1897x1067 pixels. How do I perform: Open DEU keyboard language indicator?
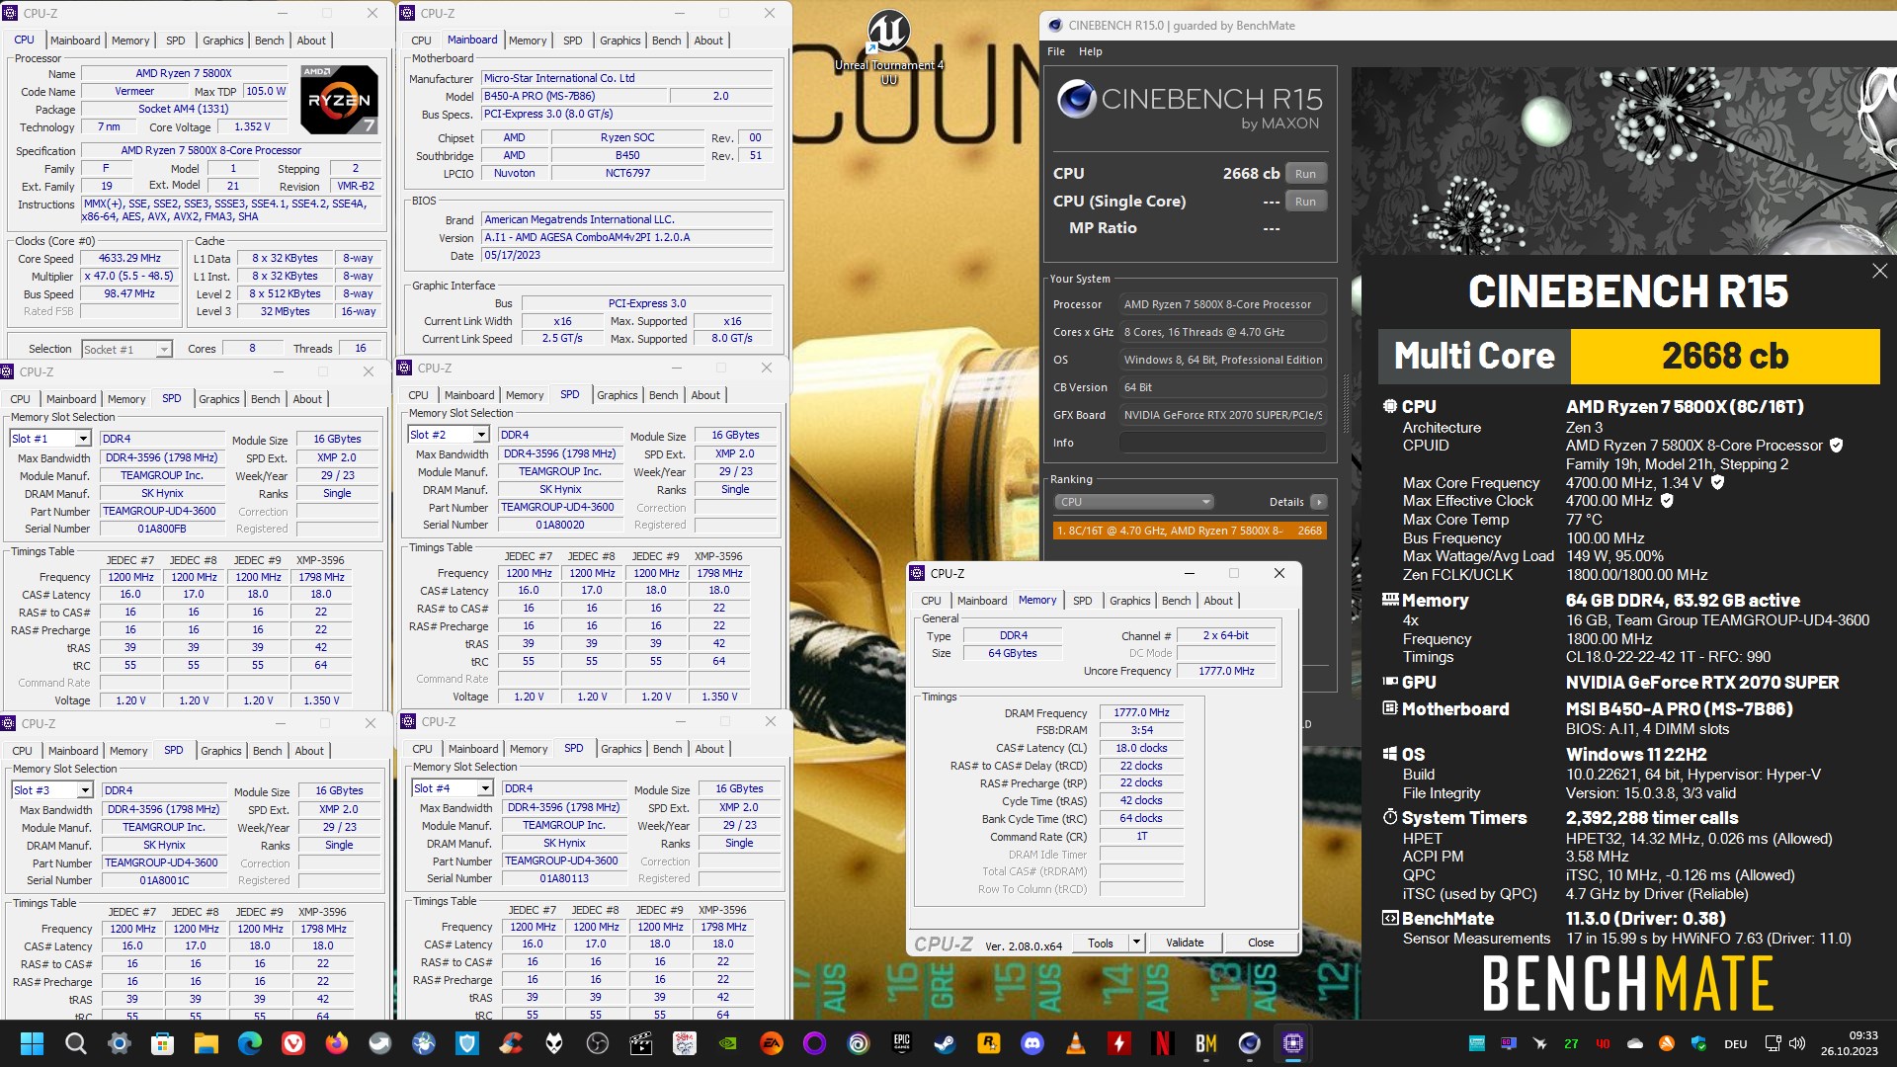click(1736, 1043)
